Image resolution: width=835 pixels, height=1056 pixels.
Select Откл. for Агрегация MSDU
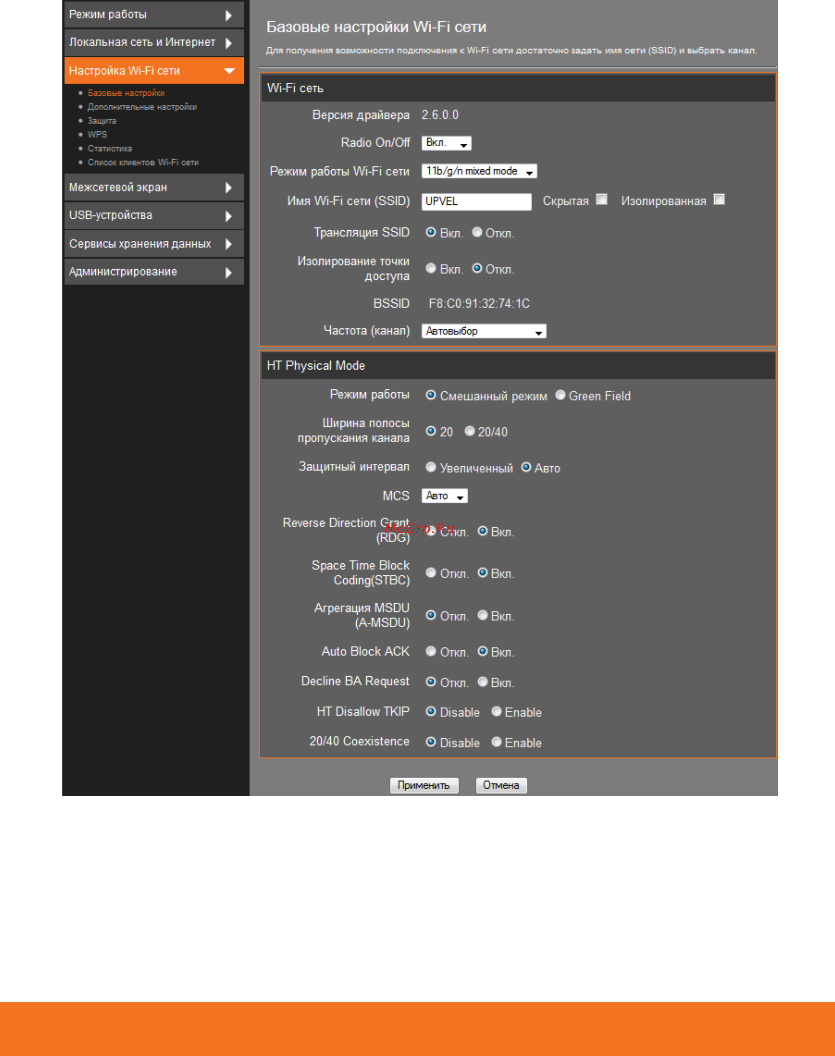431,615
